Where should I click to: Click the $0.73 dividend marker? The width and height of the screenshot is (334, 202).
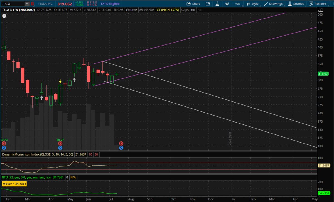pos(4,139)
